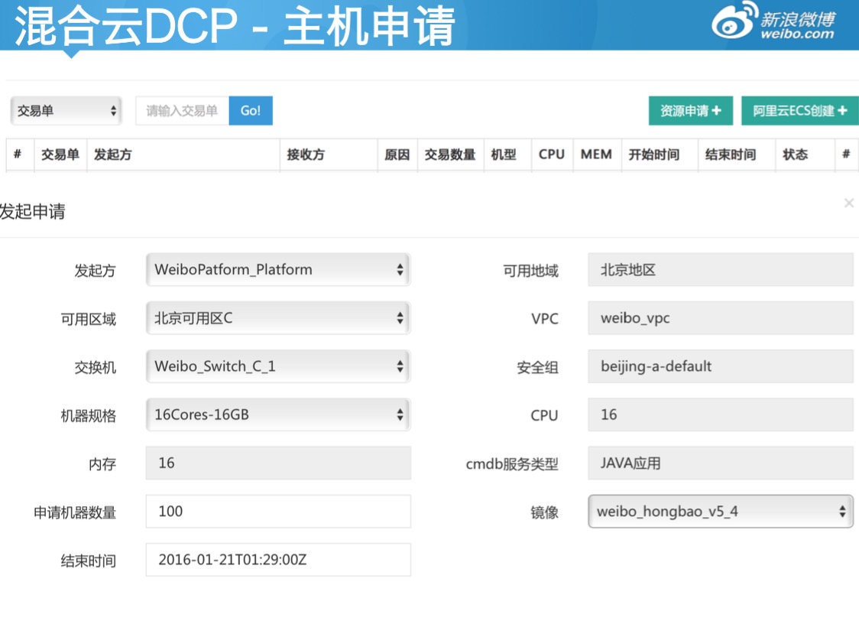859x624 pixels.
Task: Open the 可用区域 dropdown for 北京可用区C
Action: click(278, 317)
